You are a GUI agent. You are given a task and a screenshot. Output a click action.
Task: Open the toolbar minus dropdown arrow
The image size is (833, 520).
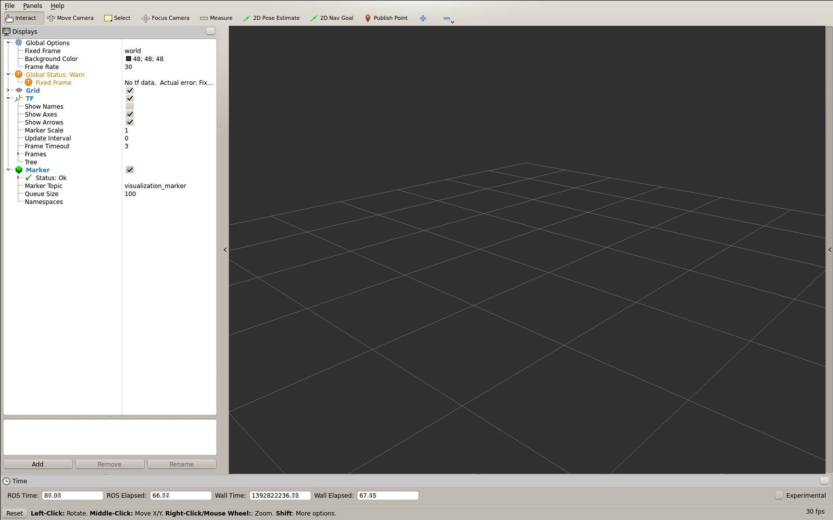452,22
